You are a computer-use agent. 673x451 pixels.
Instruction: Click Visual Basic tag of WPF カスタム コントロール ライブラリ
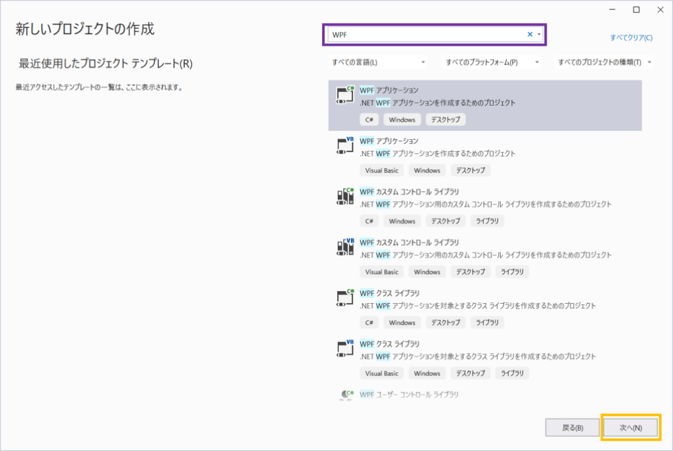(x=382, y=272)
